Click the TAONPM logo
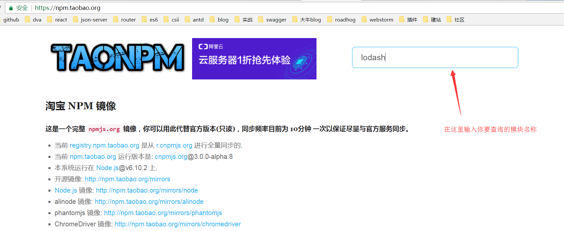This screenshot has width=564, height=231. click(x=118, y=58)
